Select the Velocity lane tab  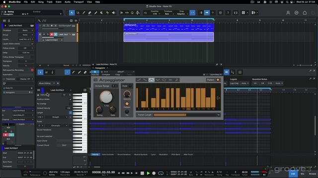tap(95, 155)
